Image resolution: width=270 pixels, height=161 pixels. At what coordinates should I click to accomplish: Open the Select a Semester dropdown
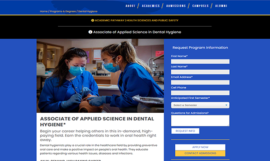[200, 105]
